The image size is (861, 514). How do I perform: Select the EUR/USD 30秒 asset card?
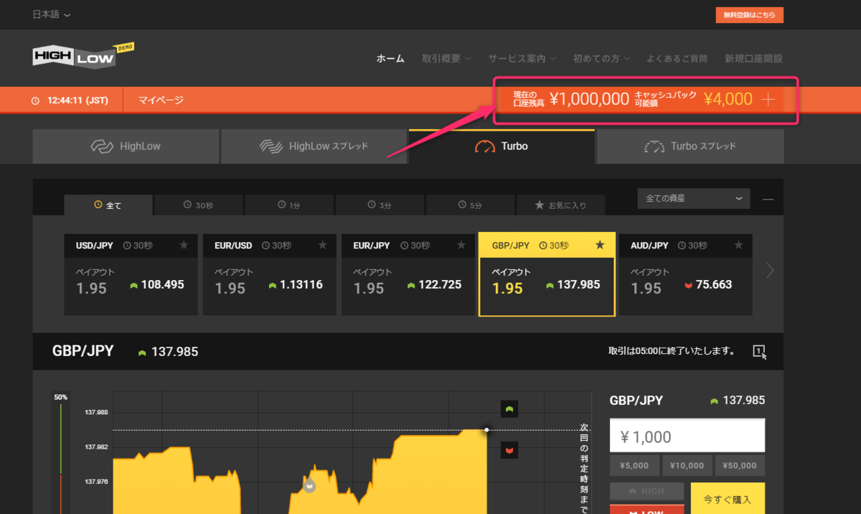[269, 275]
